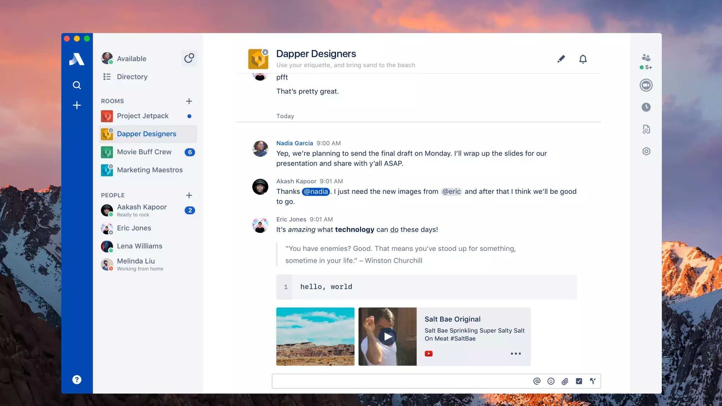
Task: Start a video call with camera icon
Action: point(646,85)
